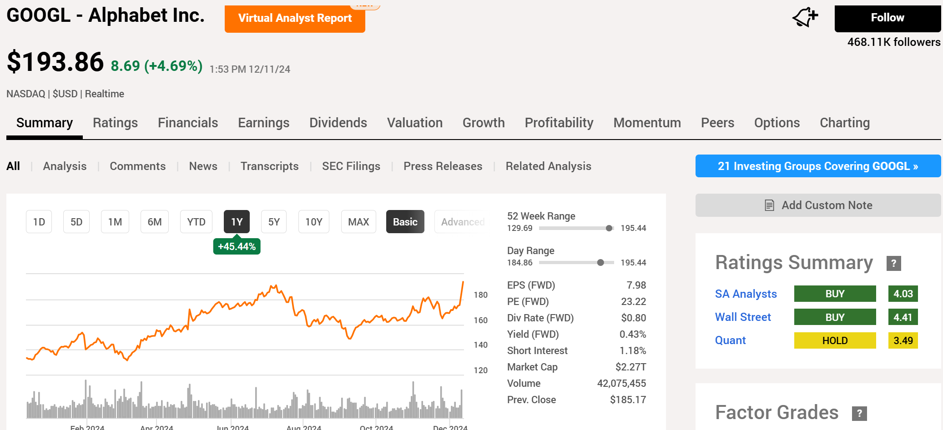
Task: Select the Summary tab
Action: click(x=45, y=123)
